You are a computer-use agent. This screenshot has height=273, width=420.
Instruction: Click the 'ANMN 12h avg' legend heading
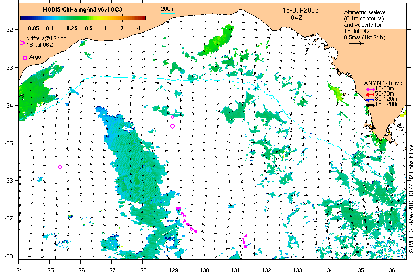click(x=383, y=83)
